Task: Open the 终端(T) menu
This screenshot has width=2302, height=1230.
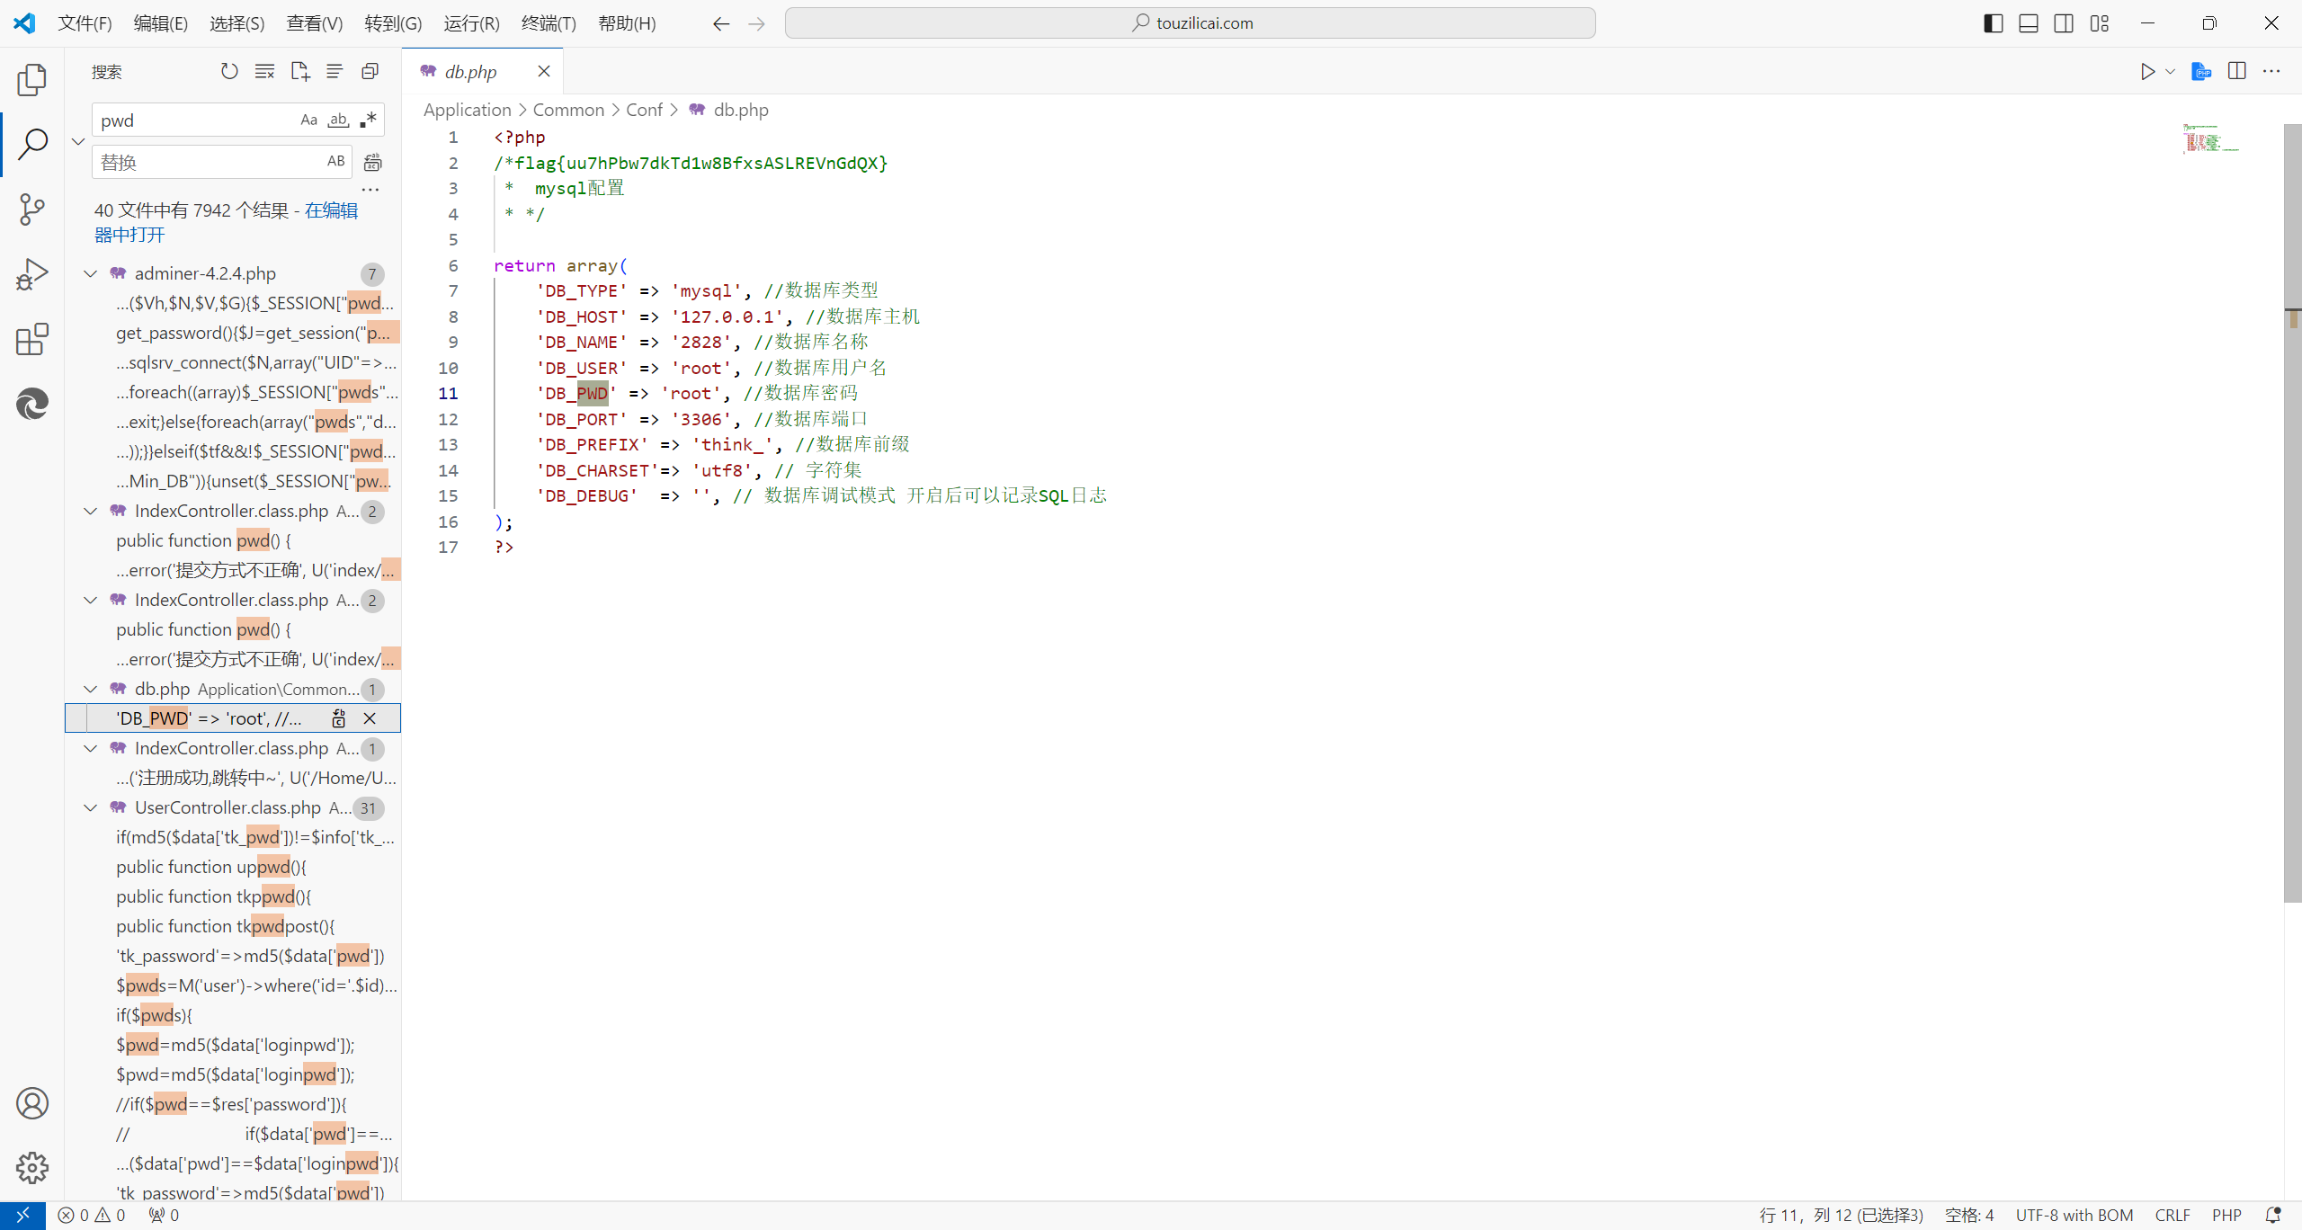Action: coord(549,23)
